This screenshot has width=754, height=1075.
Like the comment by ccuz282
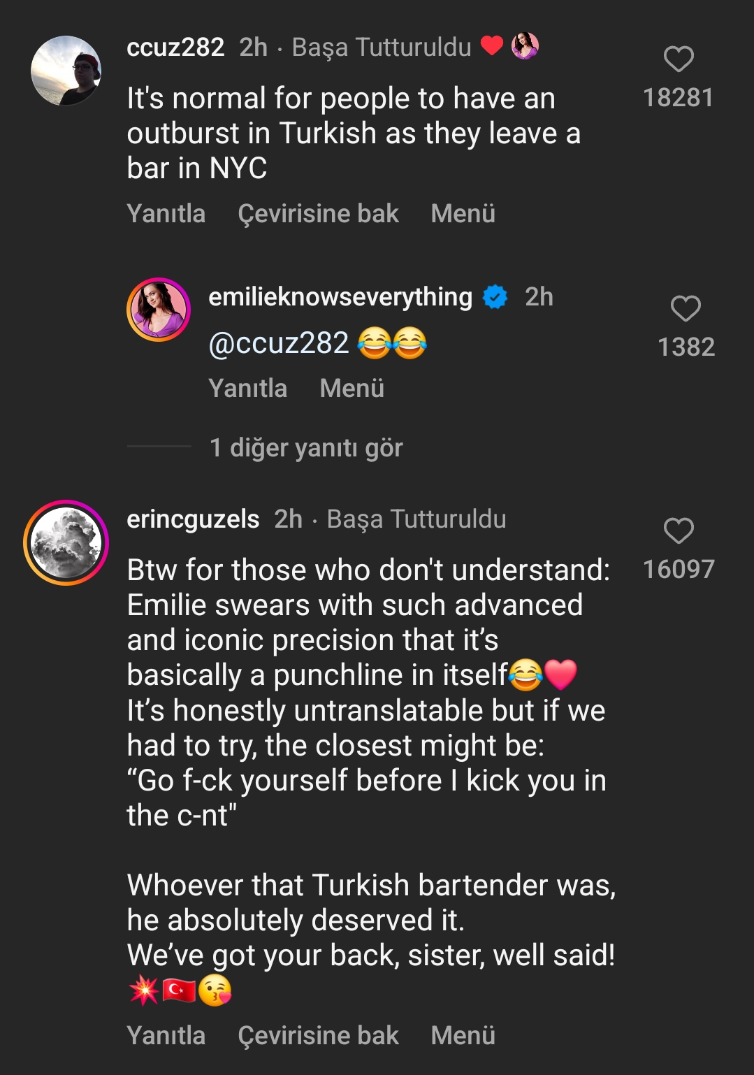tap(678, 59)
